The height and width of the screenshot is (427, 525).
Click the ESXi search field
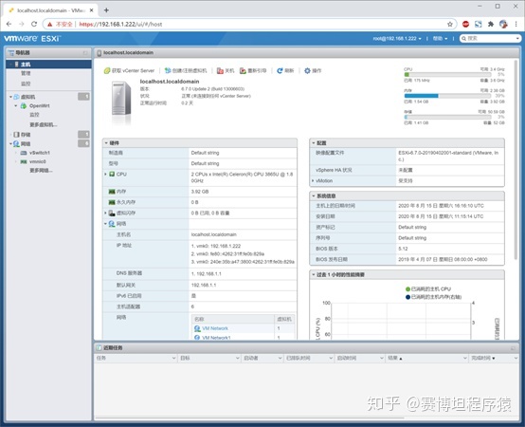click(490, 39)
